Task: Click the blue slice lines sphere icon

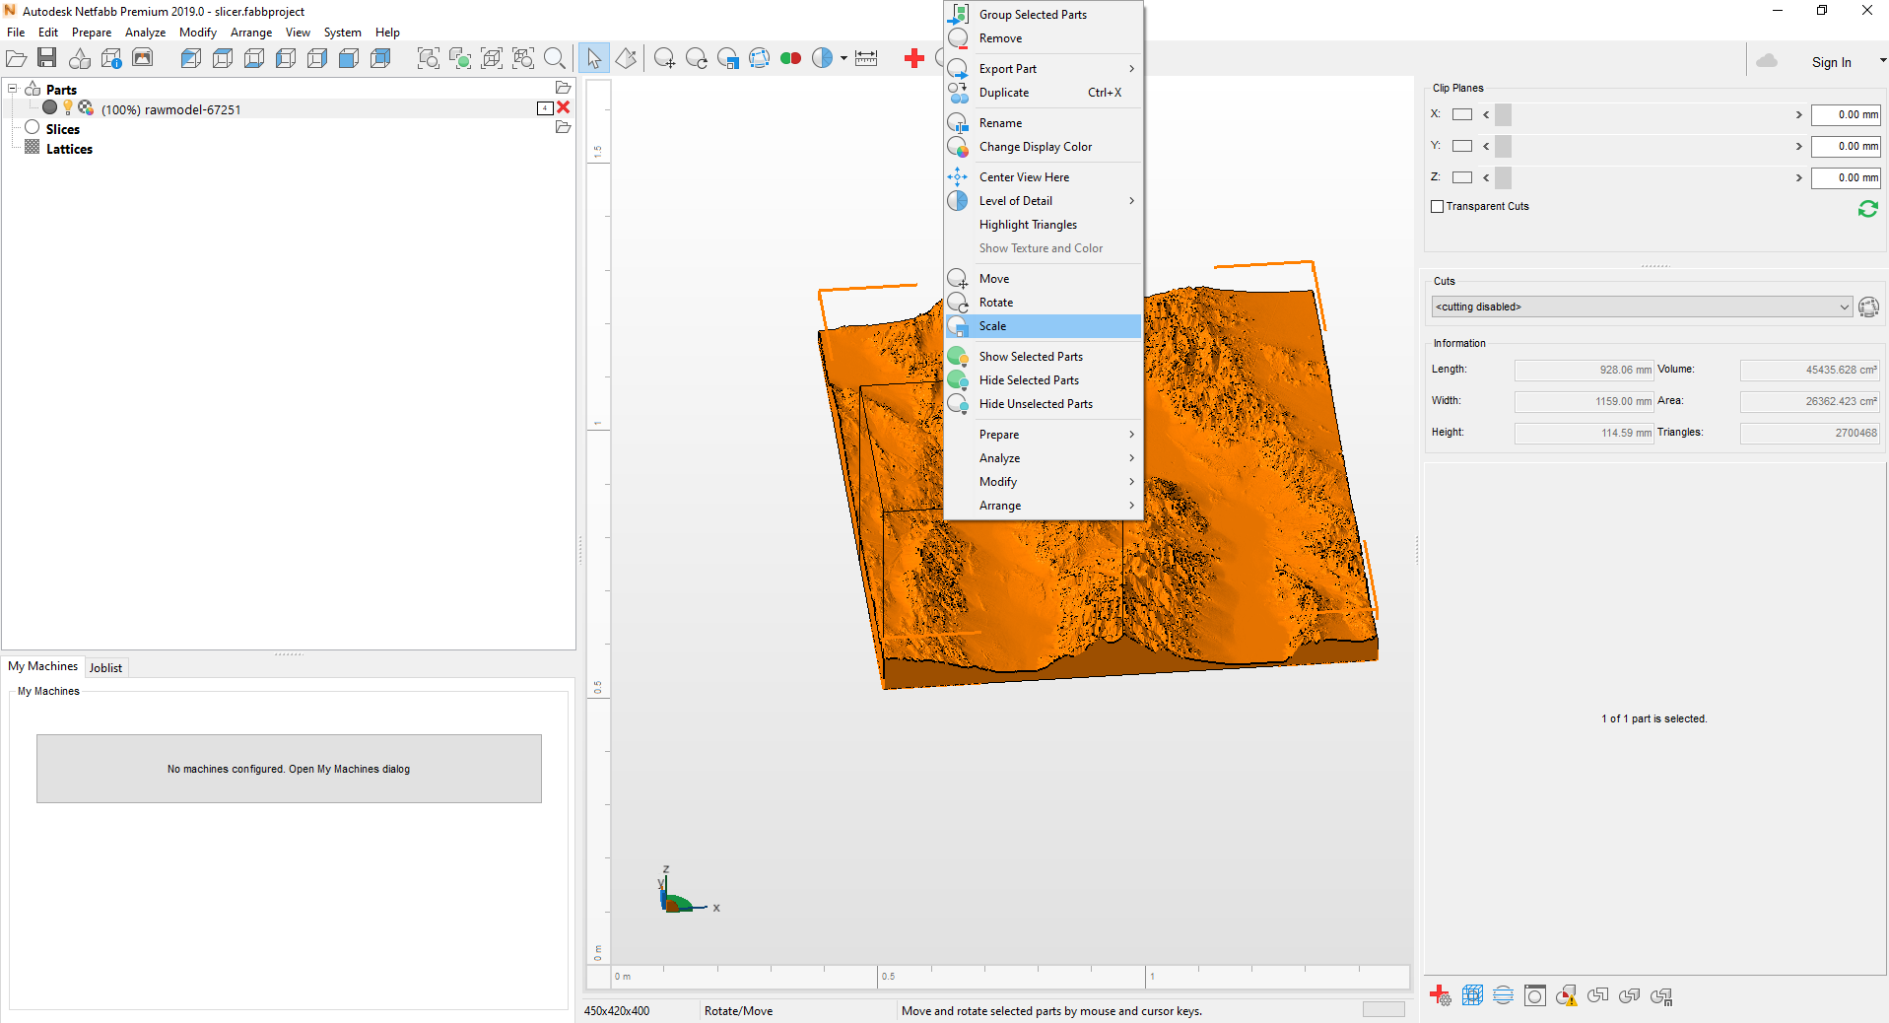Action: click(x=1504, y=996)
